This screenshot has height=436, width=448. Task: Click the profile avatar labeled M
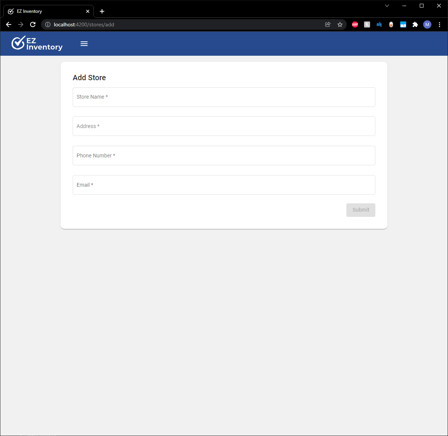click(x=427, y=24)
